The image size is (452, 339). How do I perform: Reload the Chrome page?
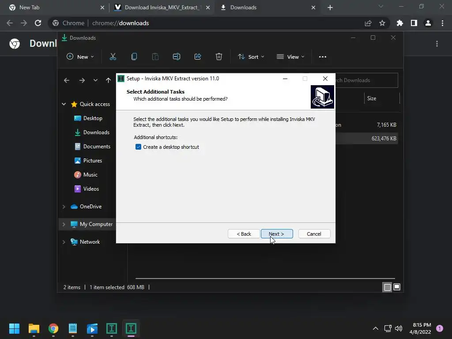[x=38, y=23]
